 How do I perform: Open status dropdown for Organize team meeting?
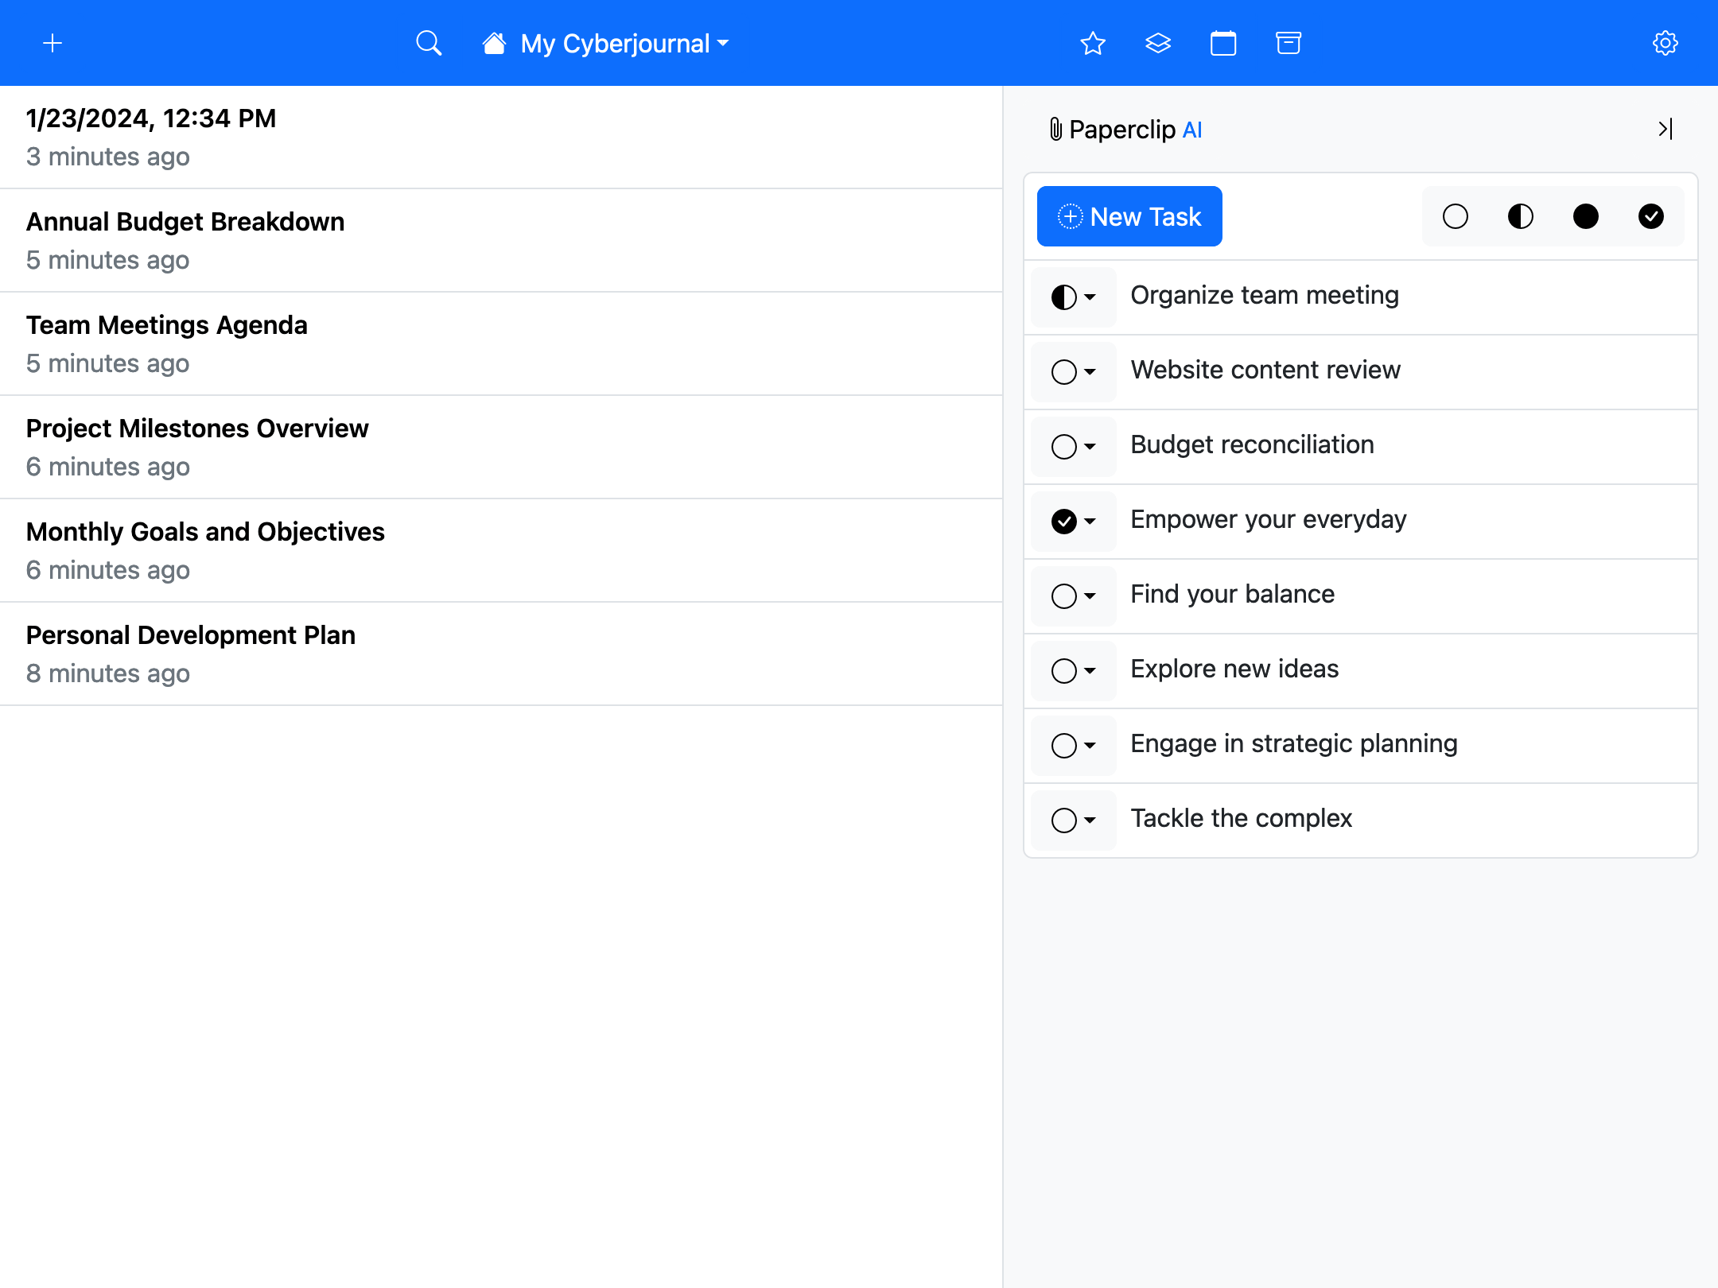tap(1088, 297)
